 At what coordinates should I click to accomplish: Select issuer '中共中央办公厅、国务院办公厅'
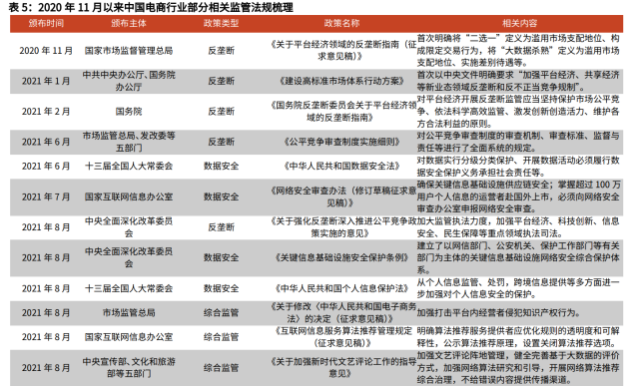tap(129, 81)
